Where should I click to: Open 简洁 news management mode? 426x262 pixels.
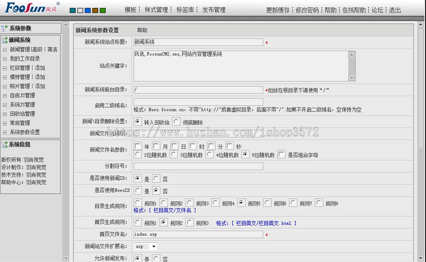pyautogui.click(x=52, y=50)
